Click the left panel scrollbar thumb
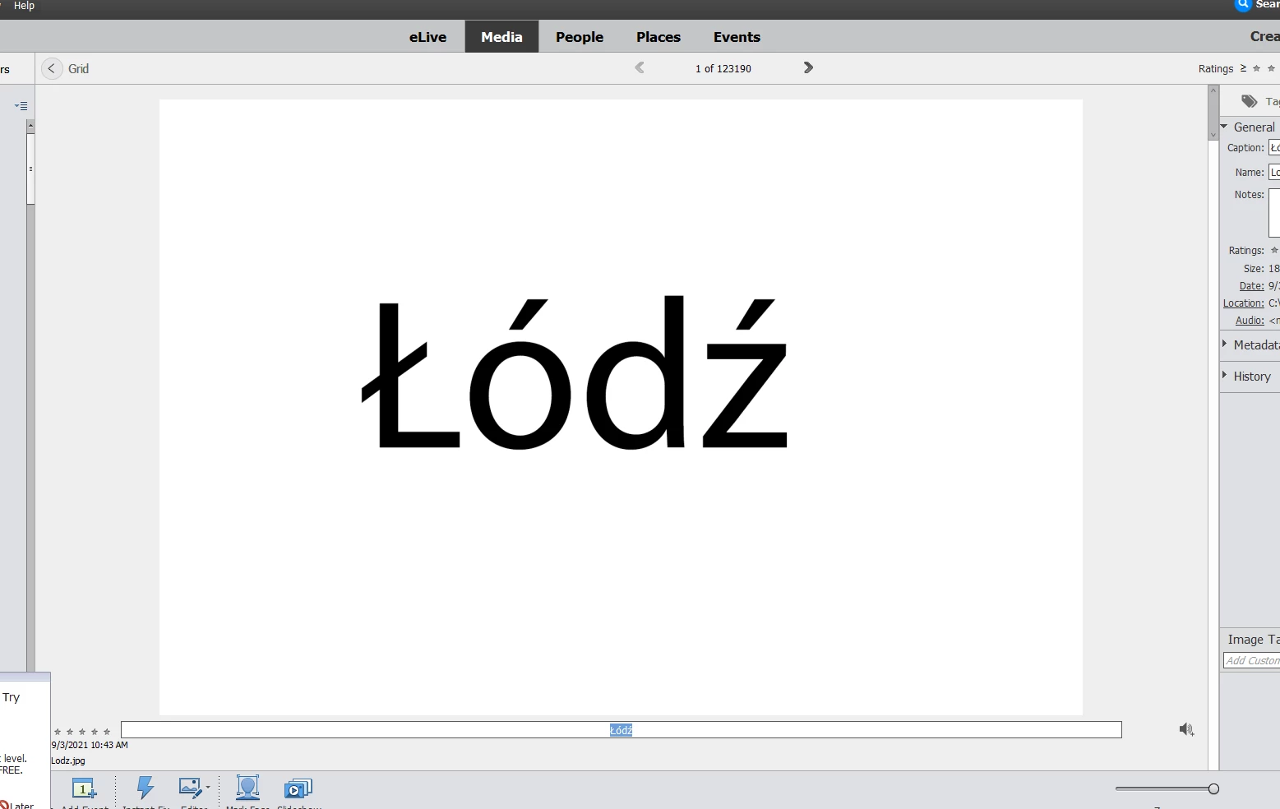 pyautogui.click(x=30, y=169)
